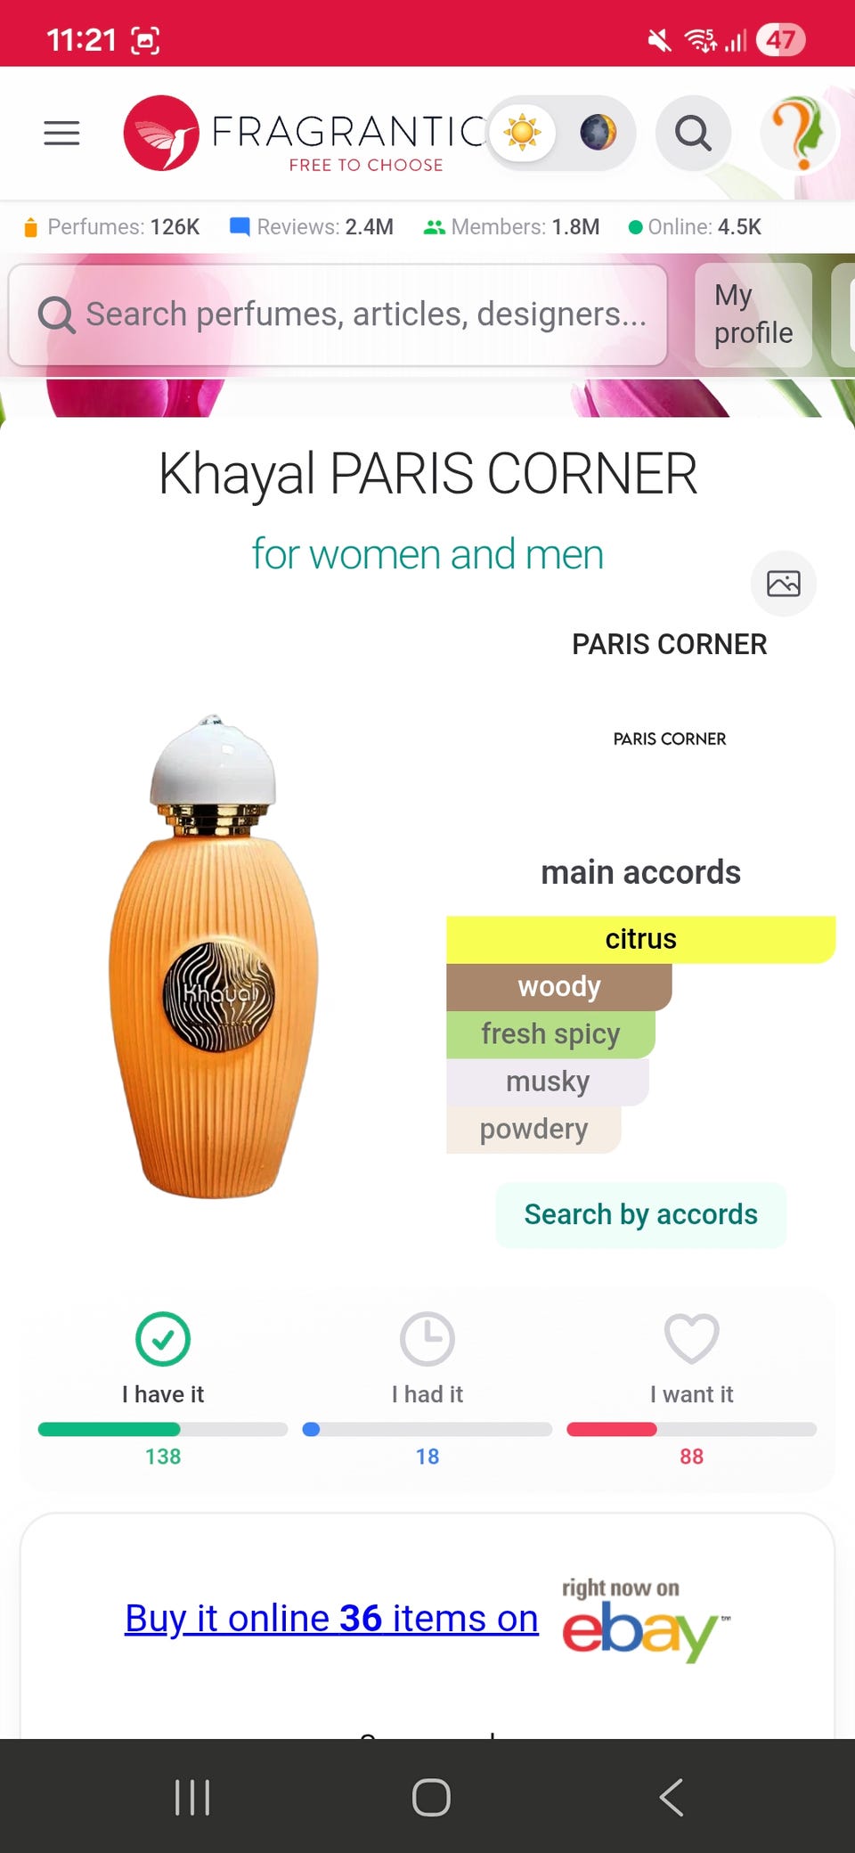Tap the Android back navigation button
This screenshot has height=1853, width=855.
coord(672,1797)
